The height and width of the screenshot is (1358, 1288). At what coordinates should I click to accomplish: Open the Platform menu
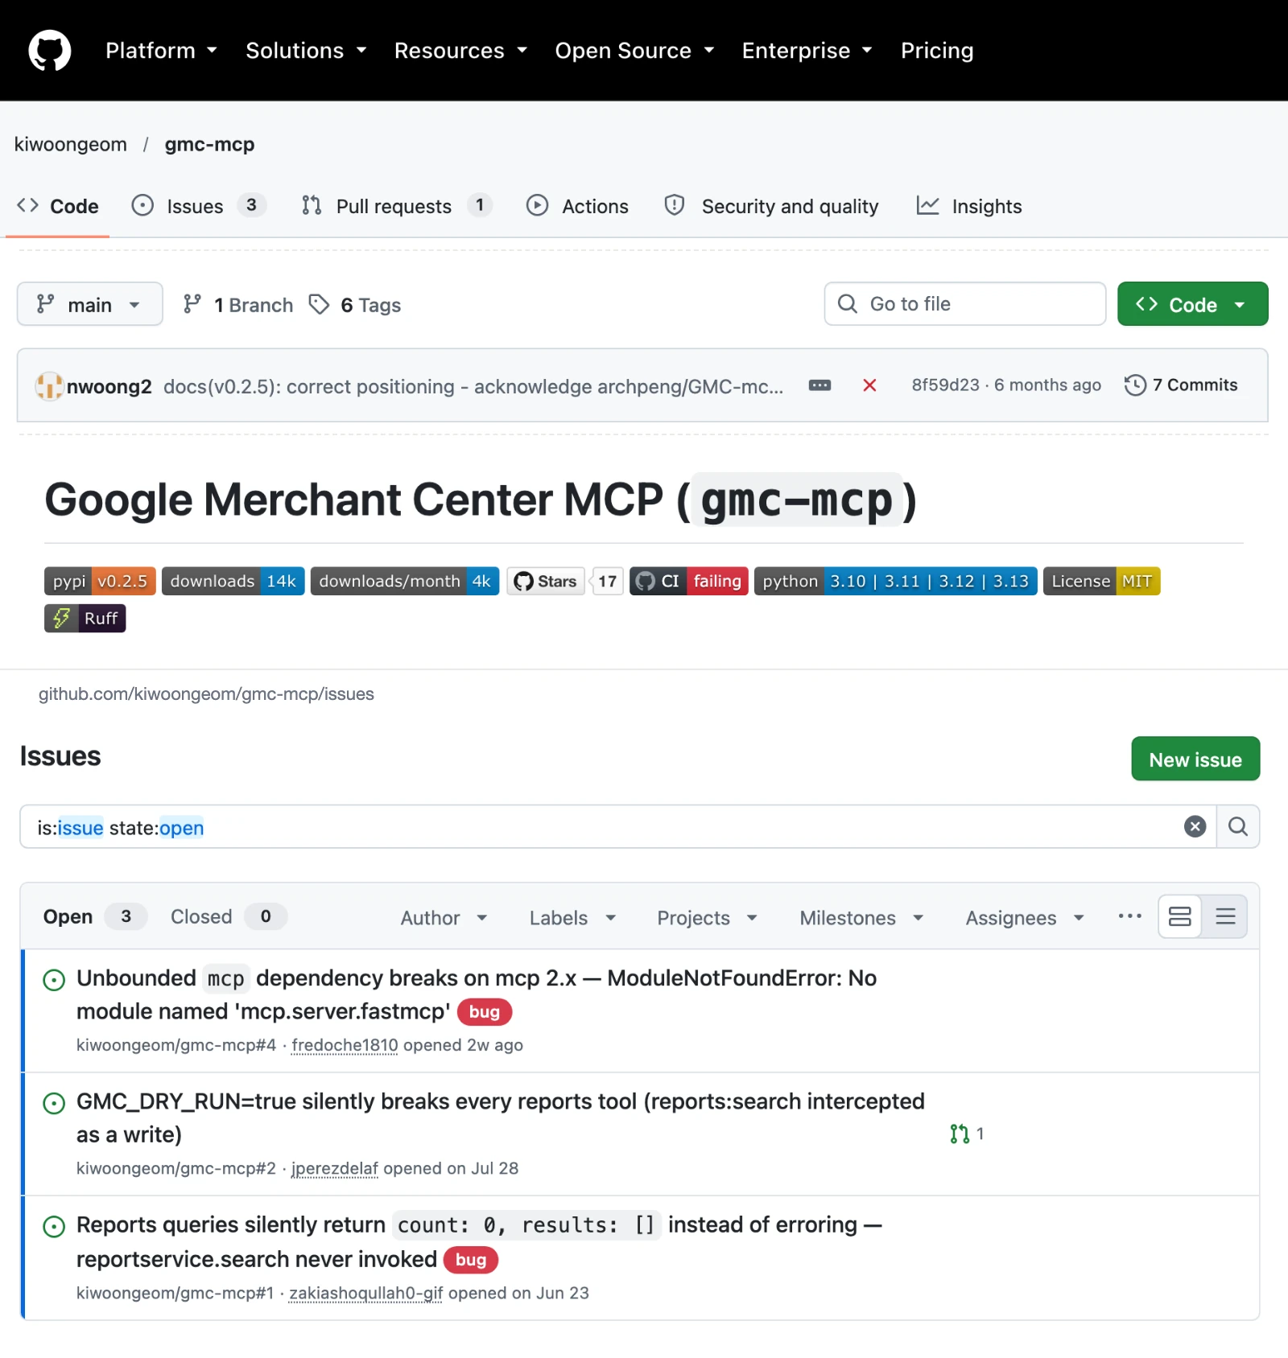tap(161, 51)
